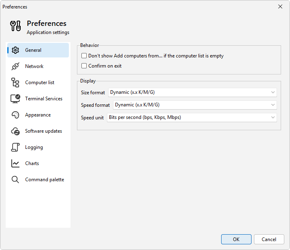Click the Behavior group title
The image size is (290, 250).
(90, 45)
